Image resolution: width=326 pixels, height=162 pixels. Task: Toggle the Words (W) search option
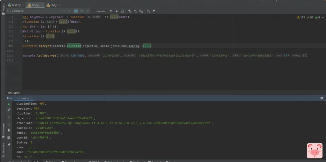81,11
